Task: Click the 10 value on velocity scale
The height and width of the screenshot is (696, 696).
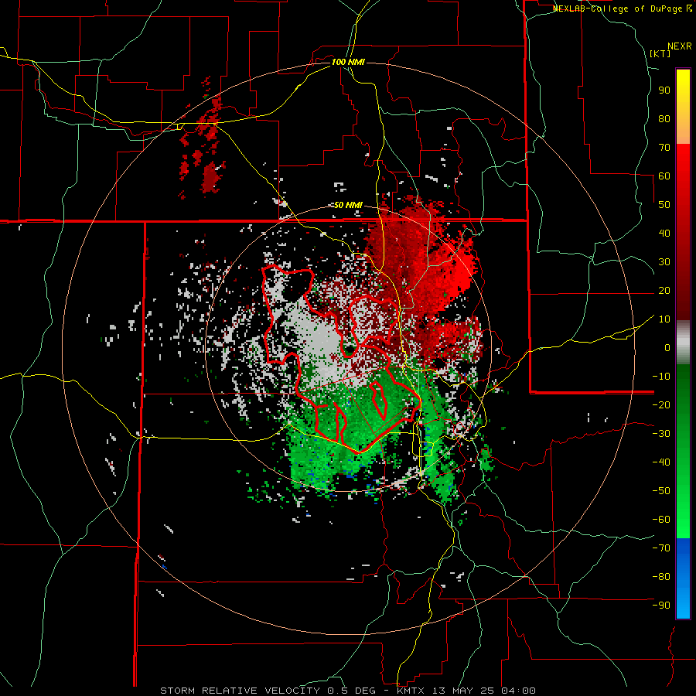Action: tap(664, 319)
